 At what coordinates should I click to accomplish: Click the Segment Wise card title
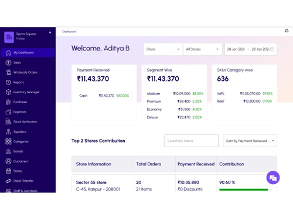(x=159, y=70)
